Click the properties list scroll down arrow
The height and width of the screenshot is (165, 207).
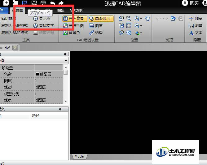(x=66, y=101)
